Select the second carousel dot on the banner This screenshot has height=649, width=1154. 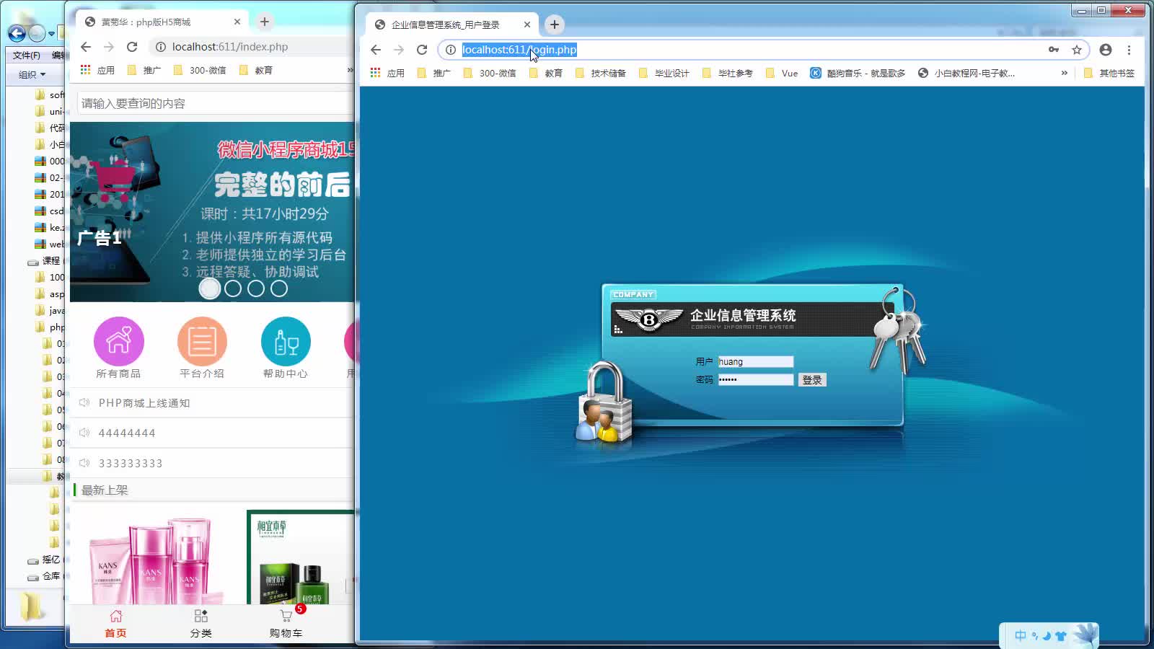(x=232, y=288)
